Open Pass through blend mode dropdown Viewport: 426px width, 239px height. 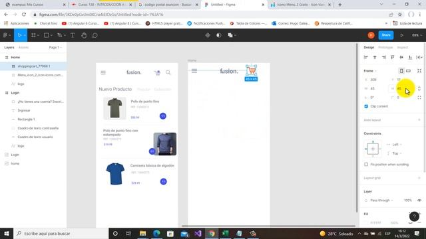coord(381,200)
